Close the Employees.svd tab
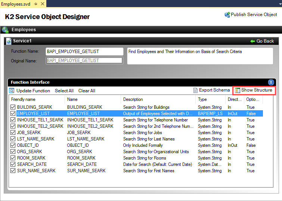The image size is (282, 201). coord(43,4)
